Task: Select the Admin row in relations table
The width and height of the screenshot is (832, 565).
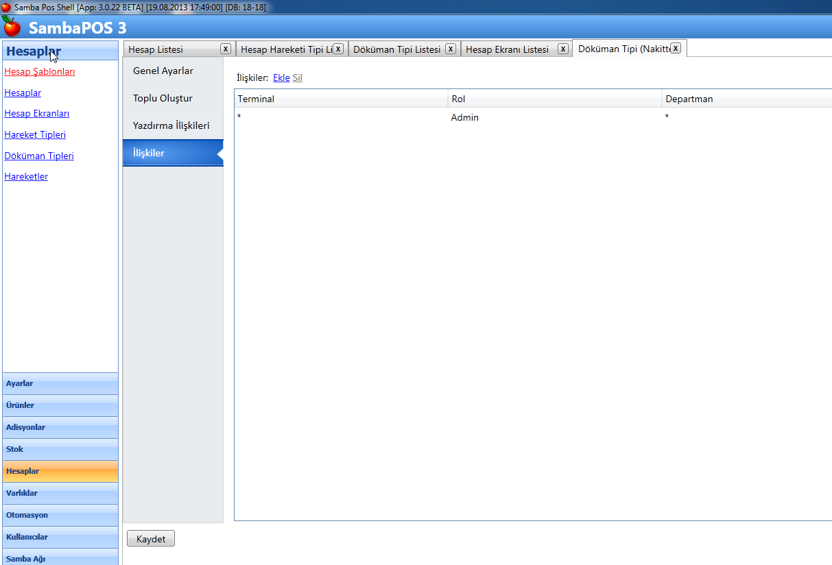Action: (x=465, y=117)
